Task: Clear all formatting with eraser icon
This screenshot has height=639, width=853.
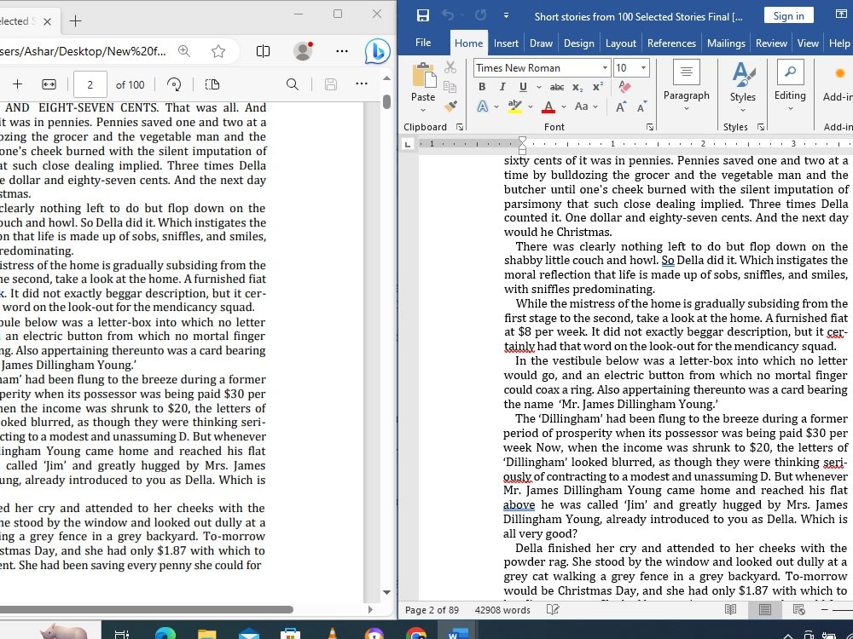Action: 624,87
